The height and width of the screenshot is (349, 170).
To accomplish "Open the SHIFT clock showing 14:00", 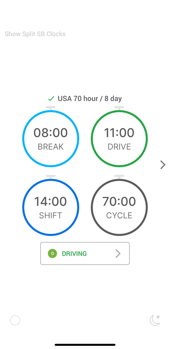I will (51, 207).
